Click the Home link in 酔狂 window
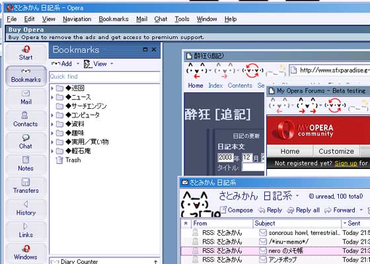The image size is (370, 264). tap(196, 86)
